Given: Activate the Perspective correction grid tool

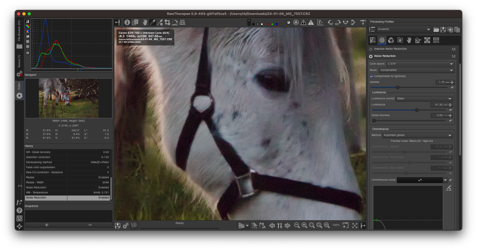Looking at the screenshot, I should point(182,23).
